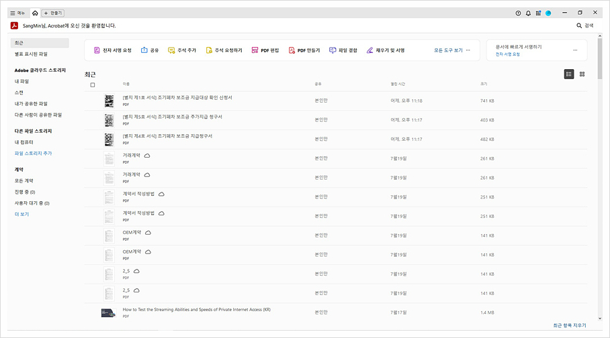The image size is (610, 338).
Task: Sort by the 이름 column header
Action: pos(126,84)
